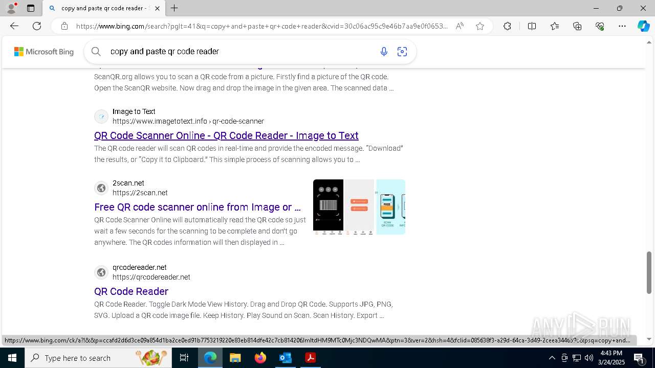The image size is (655, 368).
Task: Go to Microsoft Bing home logo
Action: point(44,52)
